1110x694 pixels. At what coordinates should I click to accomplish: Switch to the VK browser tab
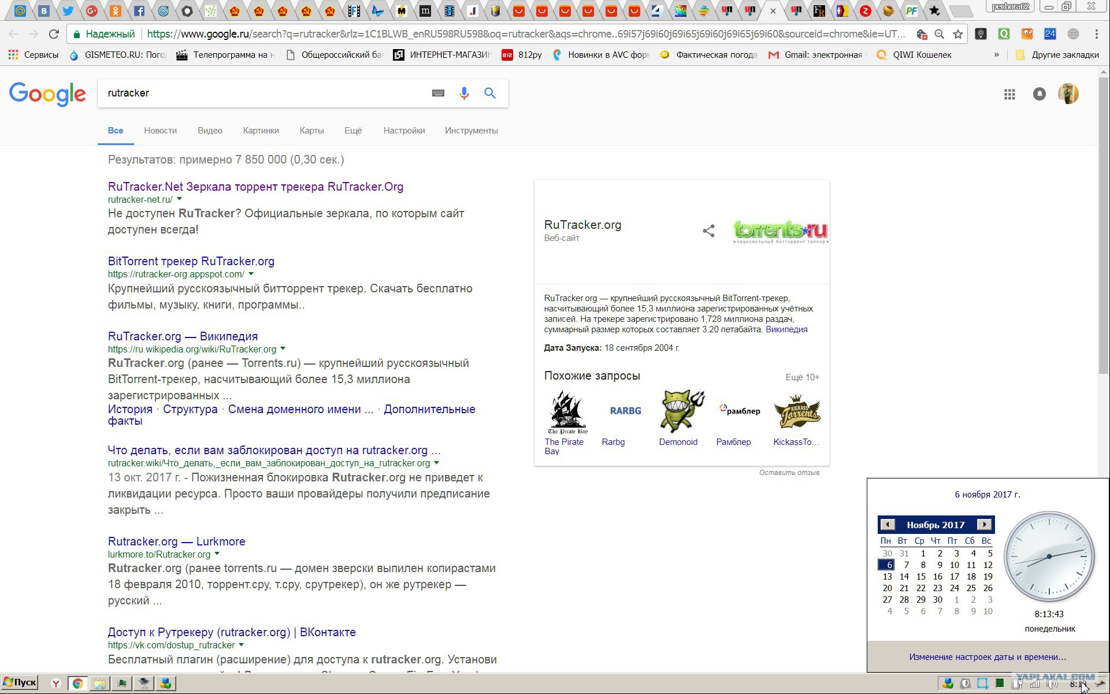pyautogui.click(x=44, y=10)
